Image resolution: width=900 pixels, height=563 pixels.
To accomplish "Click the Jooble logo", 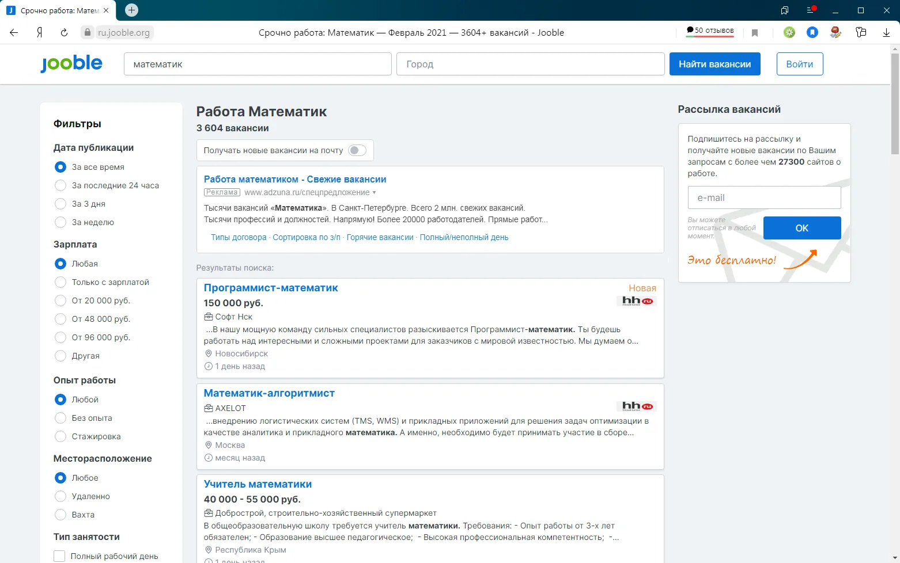I will pyautogui.click(x=71, y=63).
